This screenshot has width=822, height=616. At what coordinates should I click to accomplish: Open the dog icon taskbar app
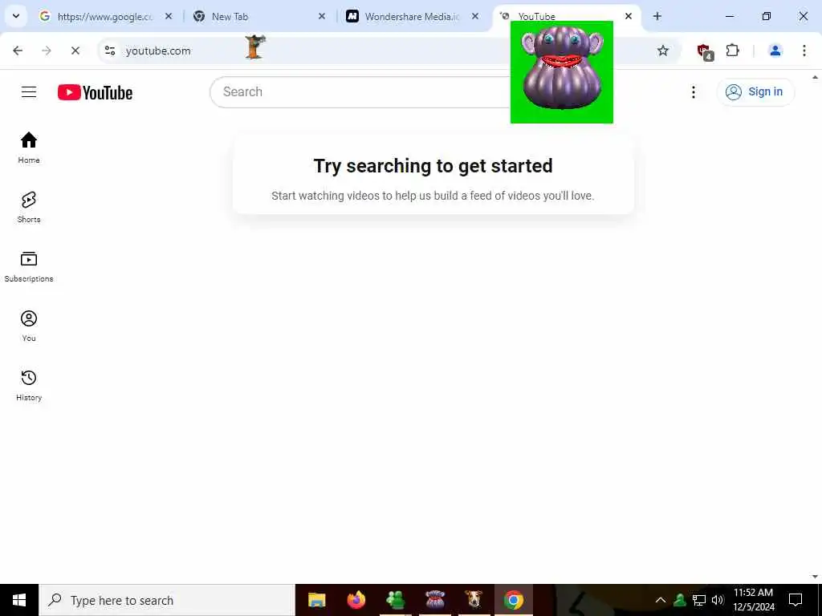474,600
